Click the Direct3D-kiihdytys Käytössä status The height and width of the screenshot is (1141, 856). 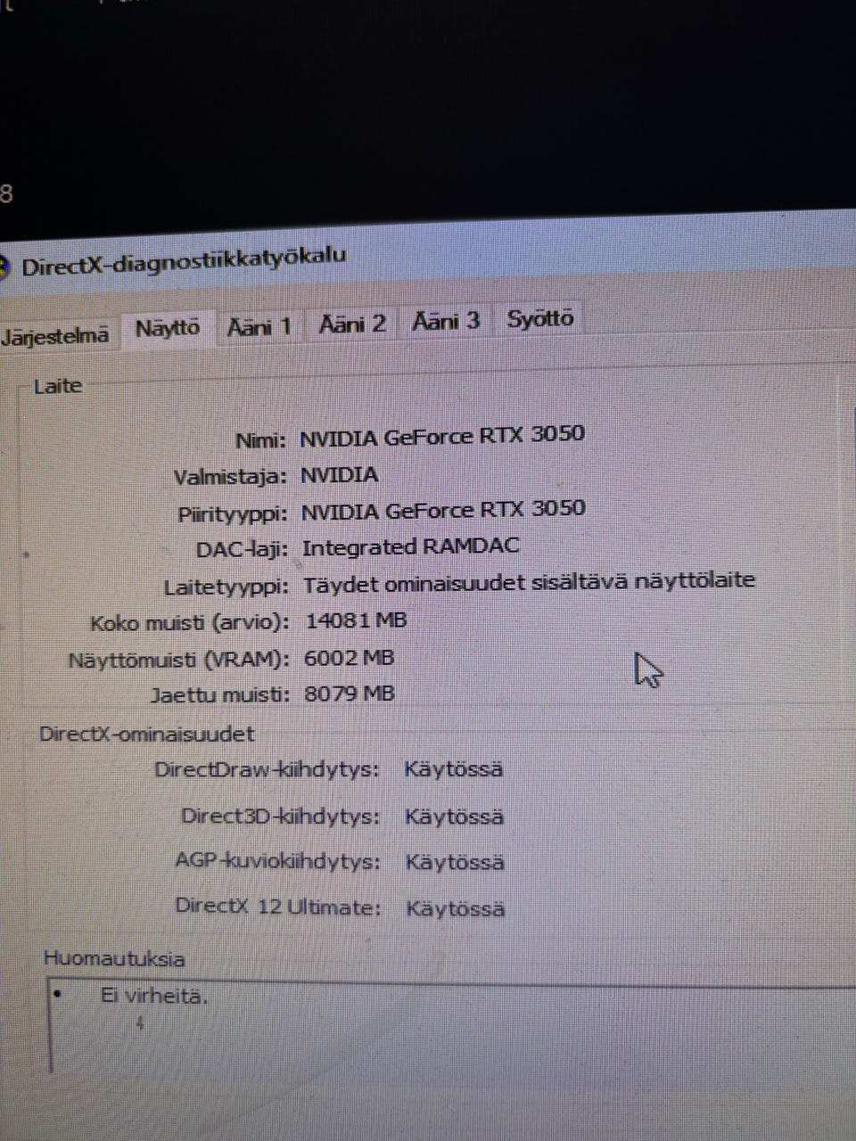pyautogui.click(x=454, y=817)
